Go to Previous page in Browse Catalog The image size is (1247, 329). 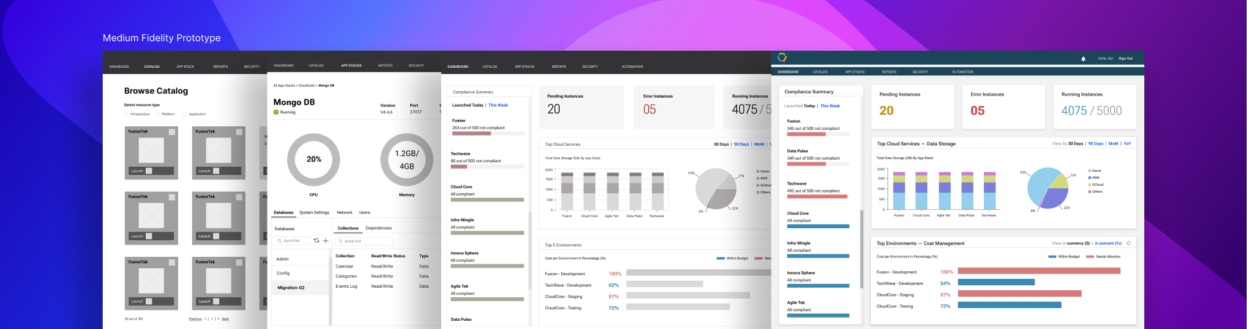click(195, 319)
